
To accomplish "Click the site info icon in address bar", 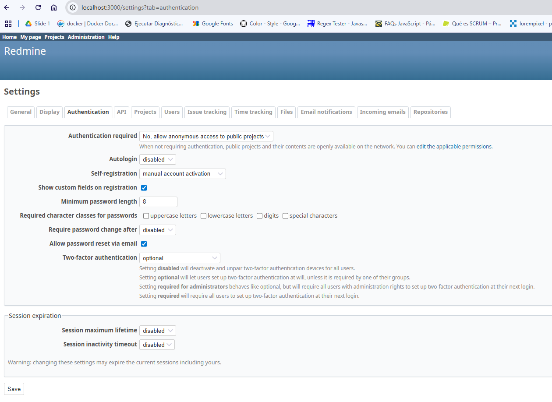I will (73, 7).
